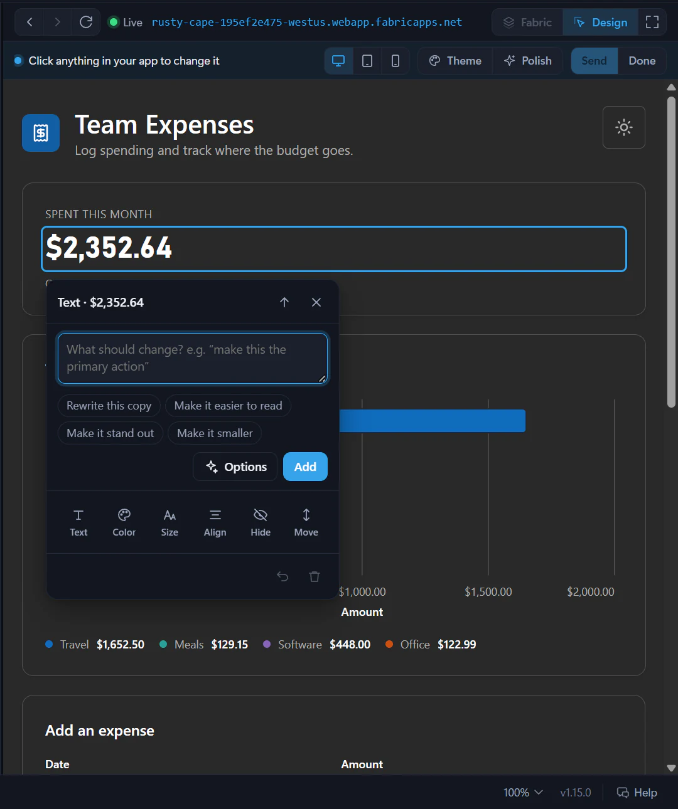Click the app URL in address bar
The width and height of the screenshot is (678, 809).
[x=307, y=23]
